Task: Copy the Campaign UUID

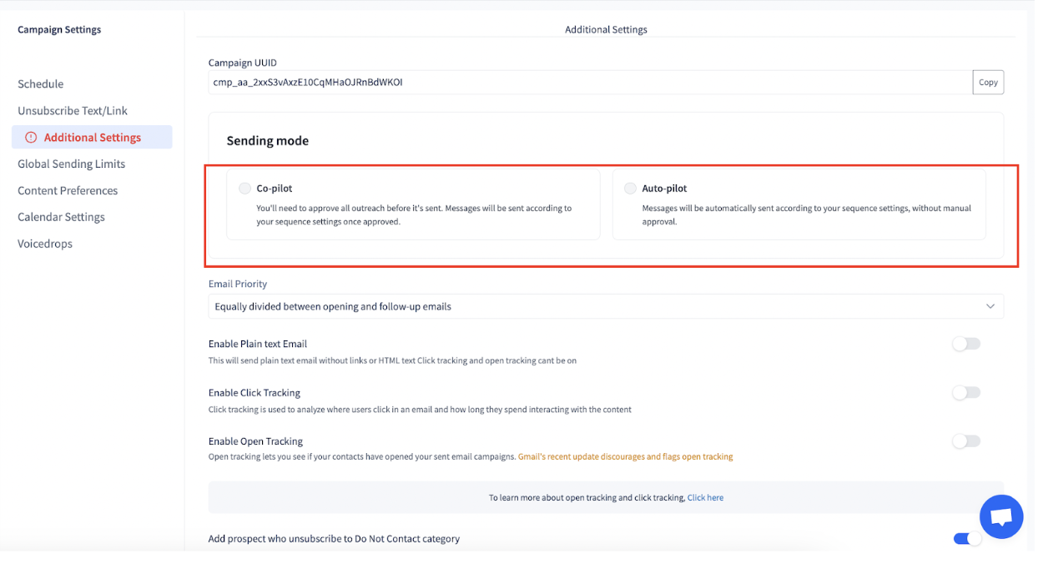Action: coord(988,83)
